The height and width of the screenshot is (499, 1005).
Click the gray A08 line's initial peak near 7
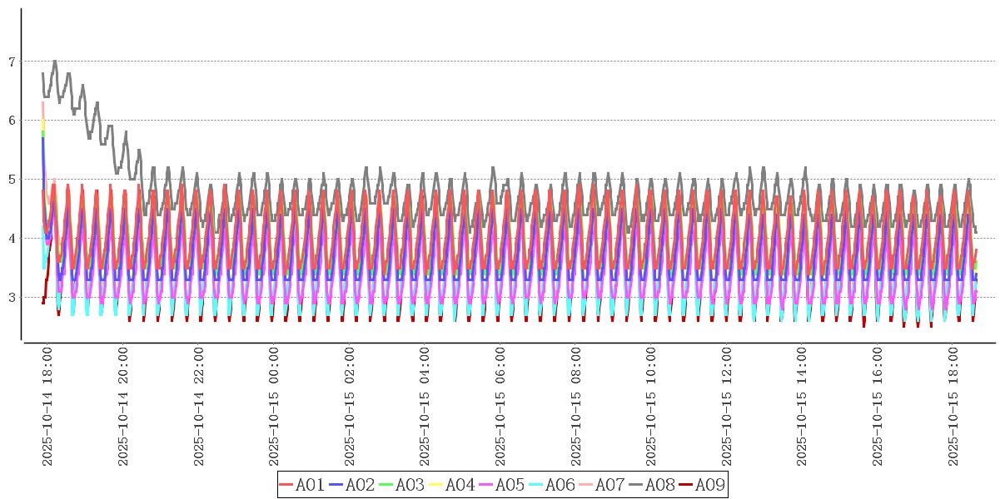(55, 61)
